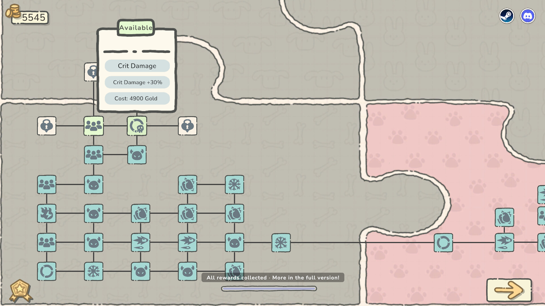Viewport: 545px width, 306px height.
Task: Click the yellow next arrow button
Action: click(509, 290)
